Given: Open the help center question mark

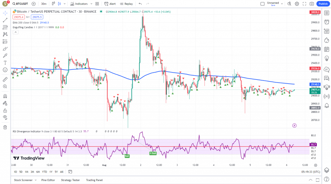Looking at the screenshot, I should (x=326, y=179).
